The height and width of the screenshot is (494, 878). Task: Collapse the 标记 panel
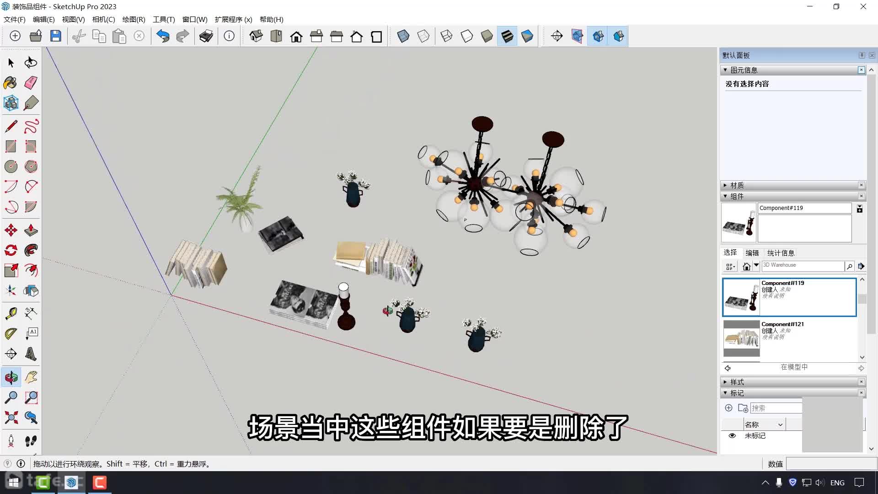click(x=725, y=393)
